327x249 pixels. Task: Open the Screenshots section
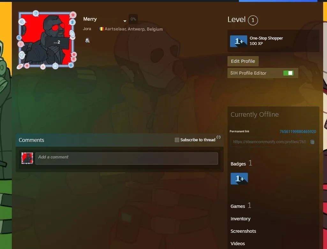[243, 231]
